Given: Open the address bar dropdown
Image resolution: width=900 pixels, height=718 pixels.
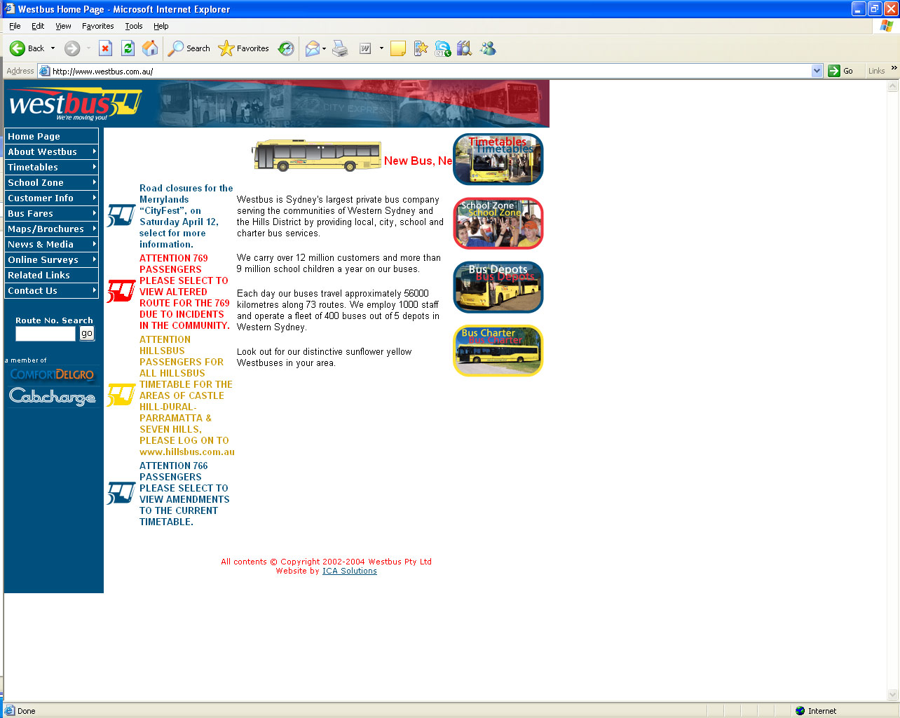Looking at the screenshot, I should tap(817, 71).
